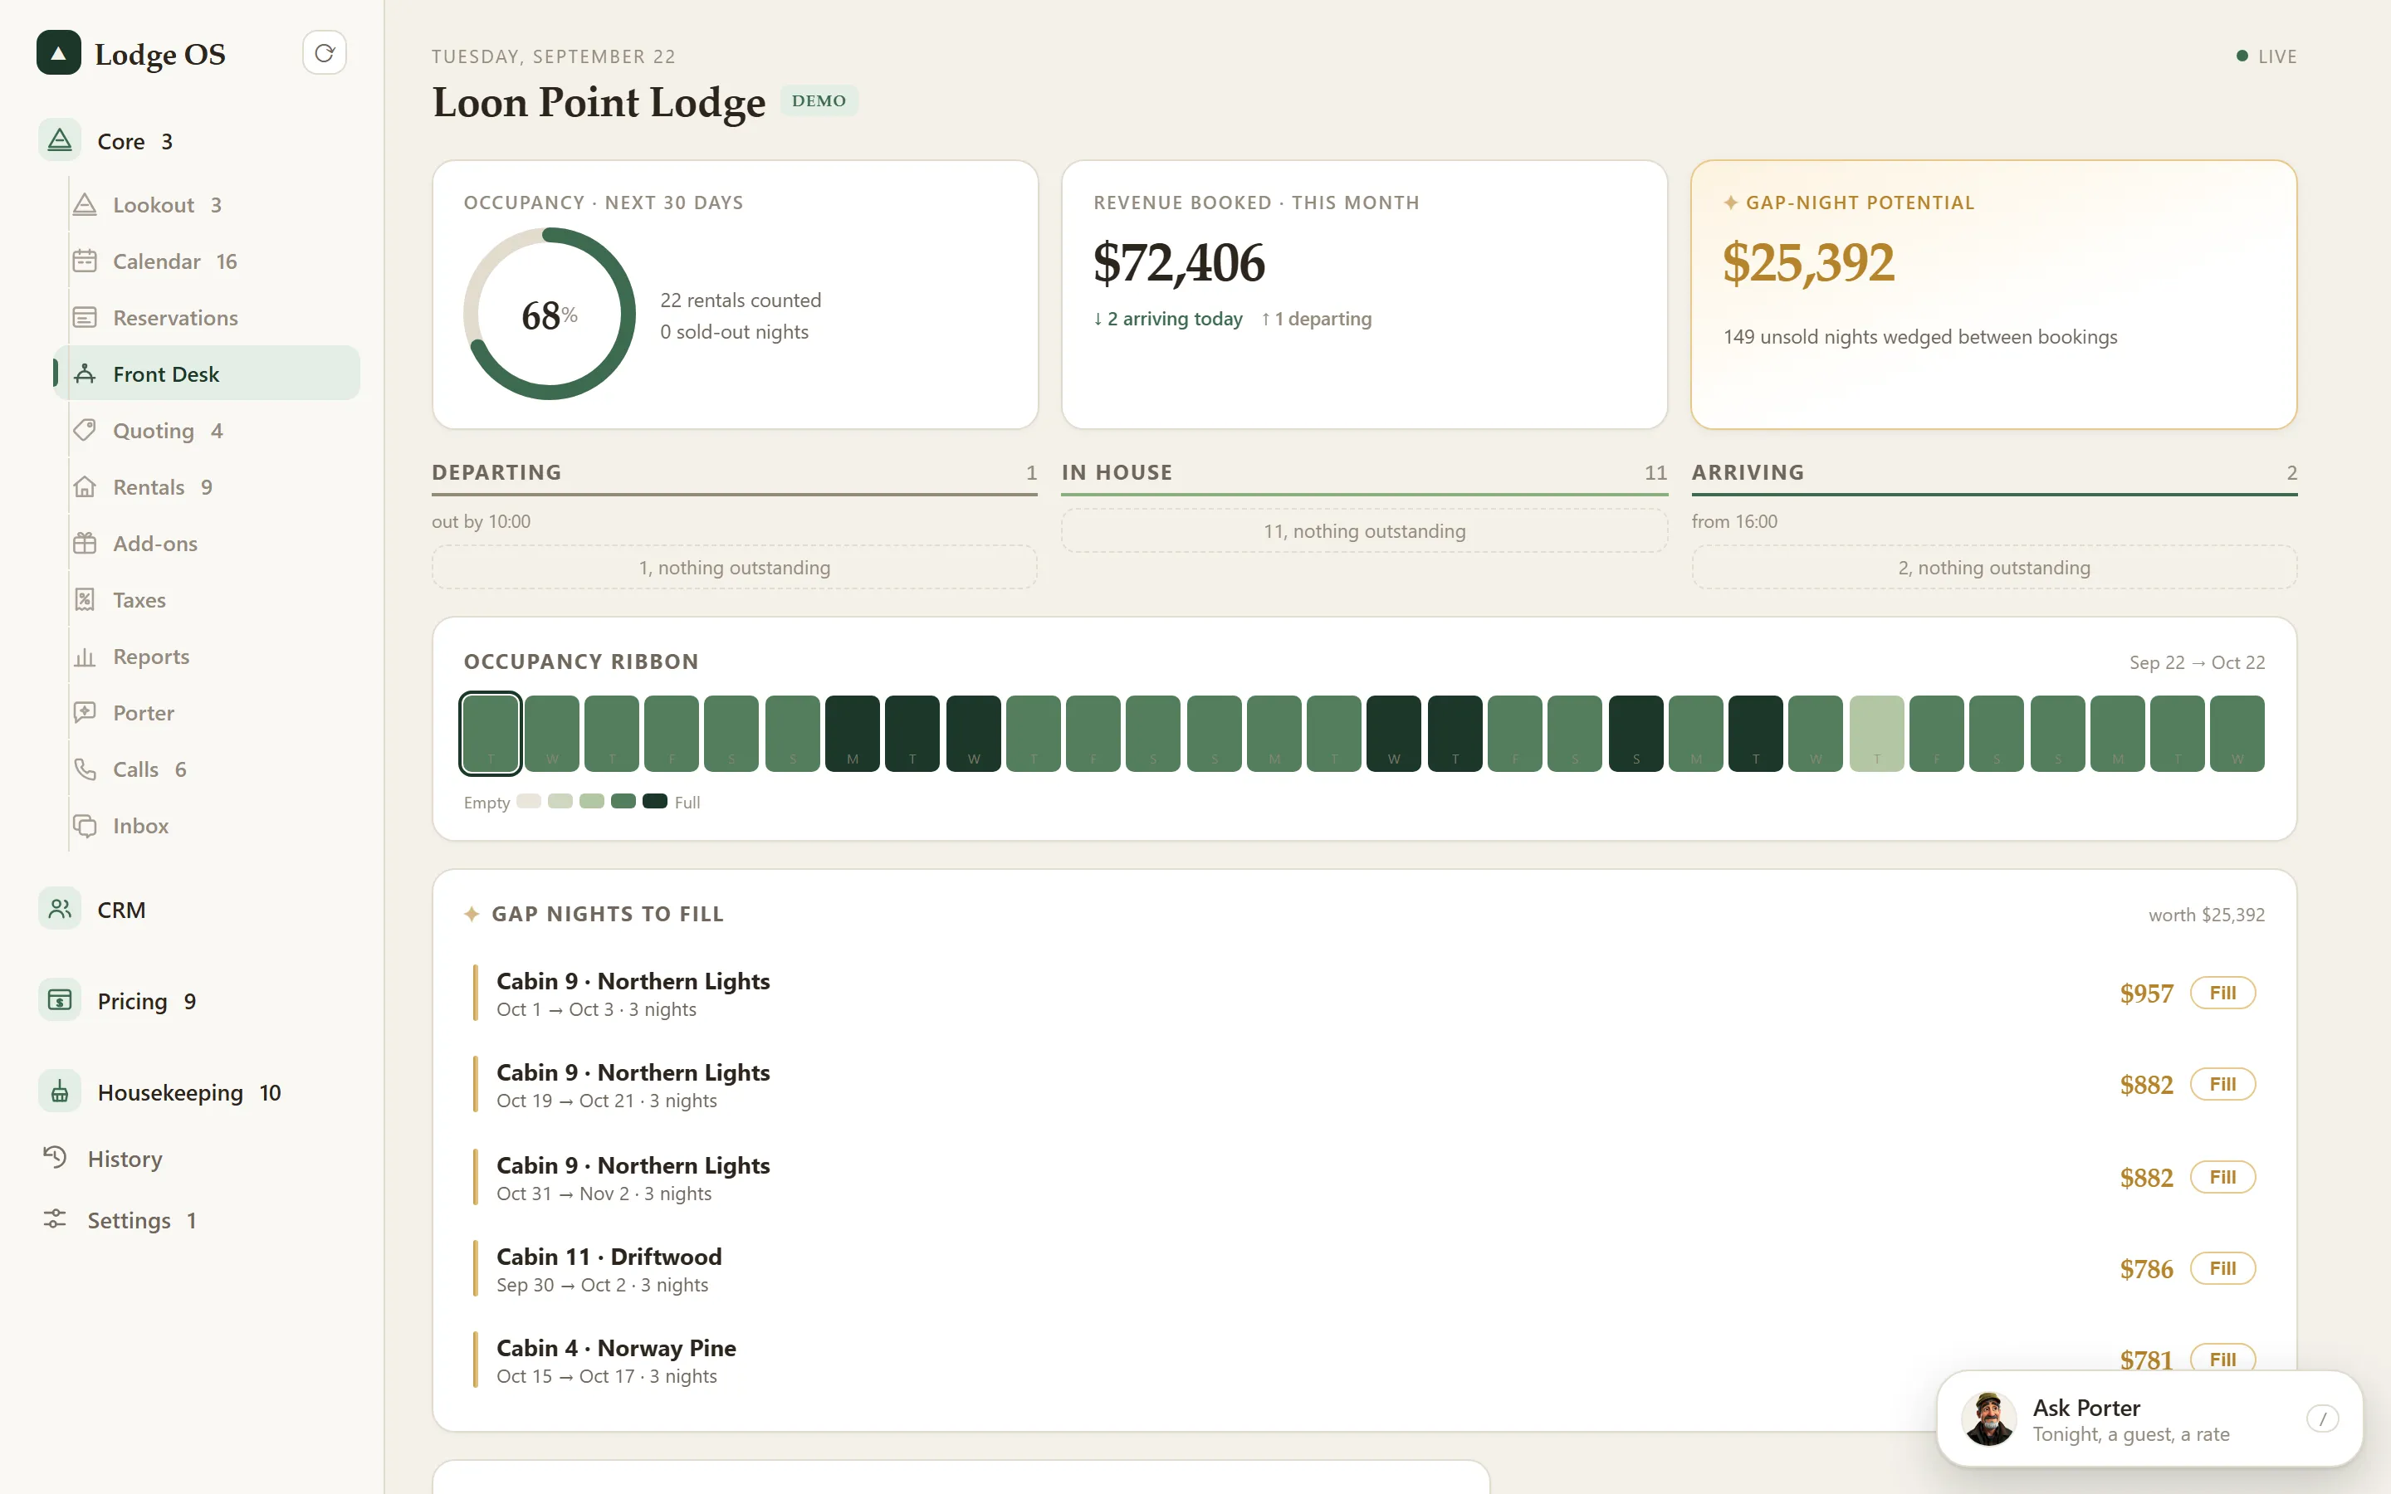2391x1494 pixels.
Task: Click the Porter chat icon
Action: [85, 712]
